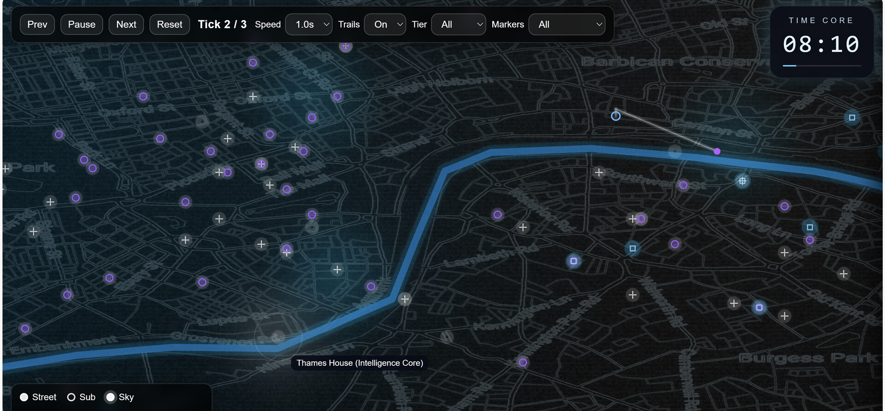885x411 pixels.
Task: Select the purple circle marker on Southwark St
Action: pos(683,185)
